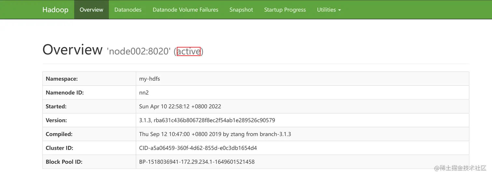Viewport: 492px width, 177px height.
Task: Switch to the Datanodes tab
Action: 128,10
